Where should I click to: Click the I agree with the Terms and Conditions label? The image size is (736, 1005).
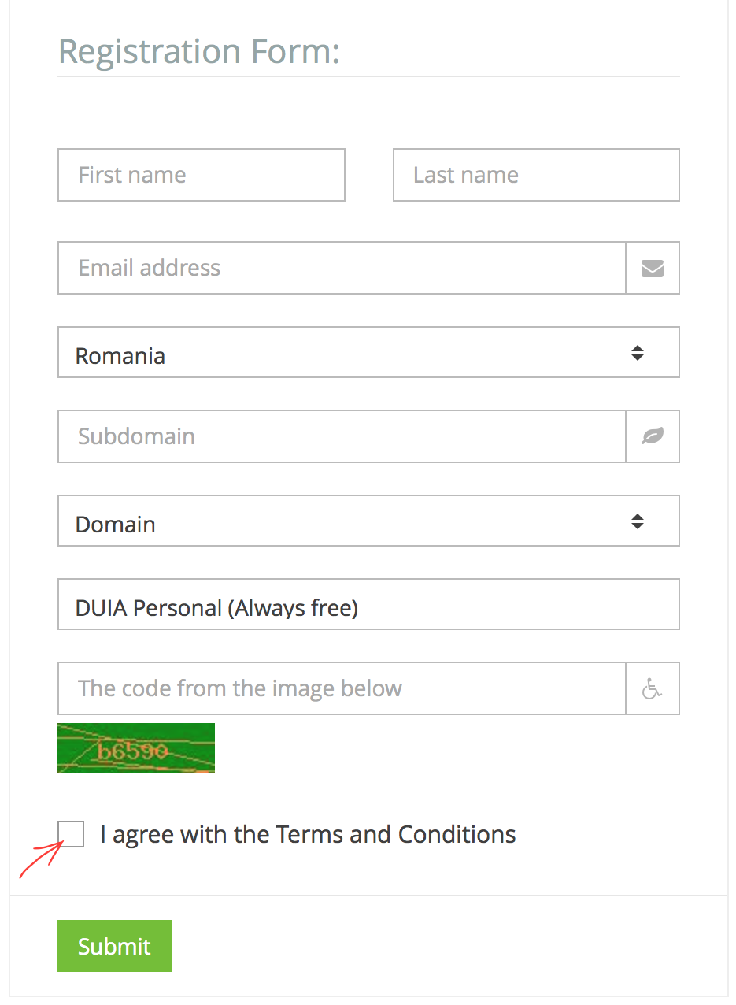308,834
